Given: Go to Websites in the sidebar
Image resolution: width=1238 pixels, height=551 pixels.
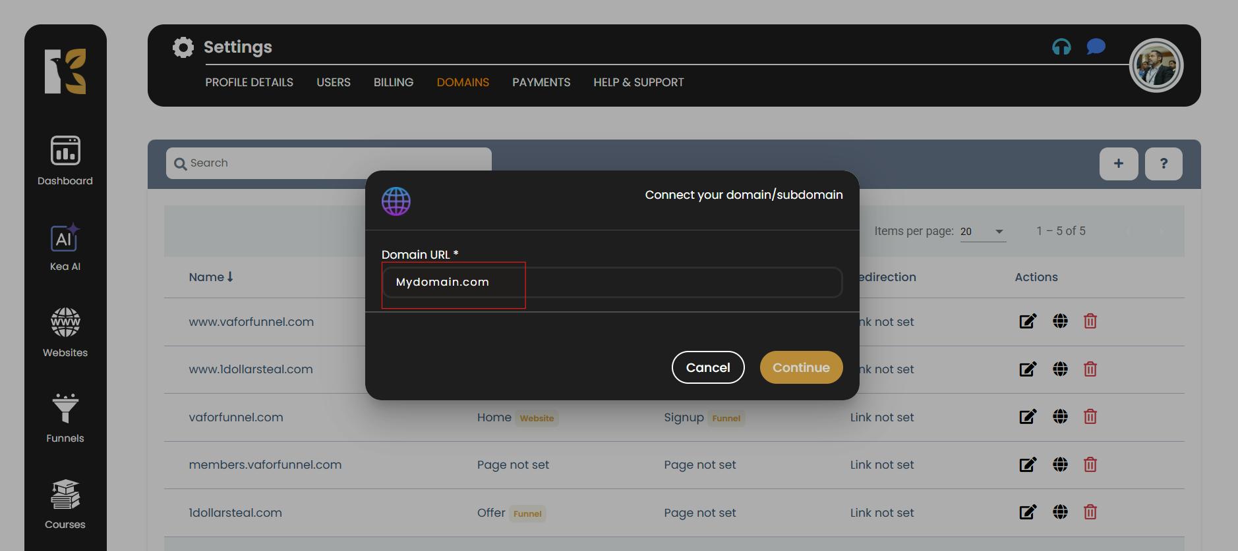Looking at the screenshot, I should pos(65,332).
